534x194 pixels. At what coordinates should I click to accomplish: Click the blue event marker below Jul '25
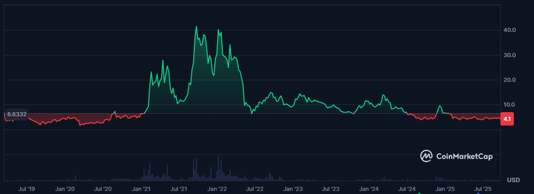478,193
